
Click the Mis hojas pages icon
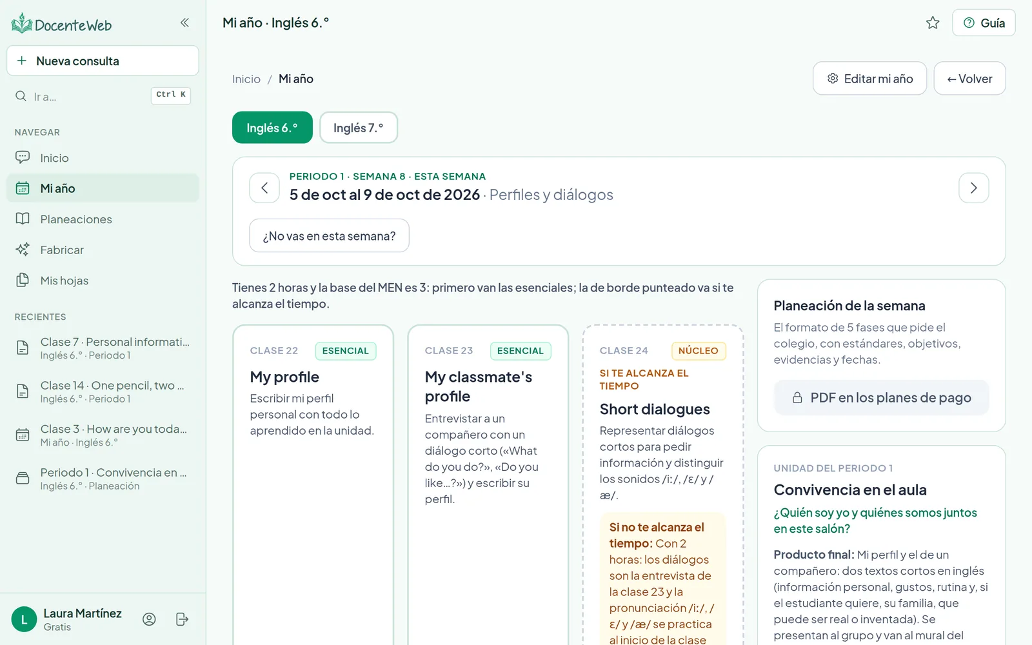(23, 280)
